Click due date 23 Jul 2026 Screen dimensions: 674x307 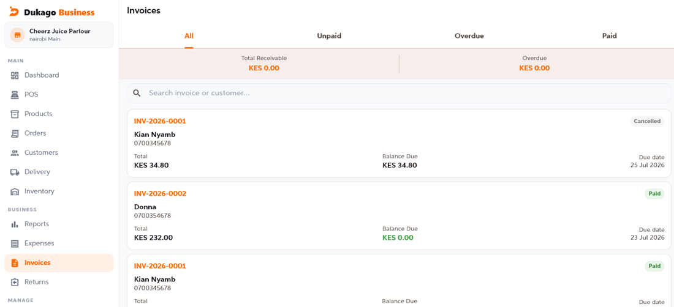coord(648,237)
